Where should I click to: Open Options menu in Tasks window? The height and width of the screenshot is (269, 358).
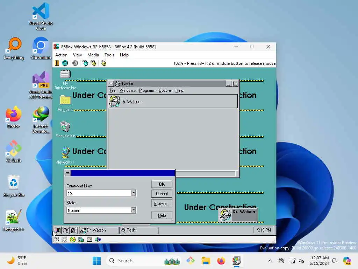pyautogui.click(x=165, y=90)
